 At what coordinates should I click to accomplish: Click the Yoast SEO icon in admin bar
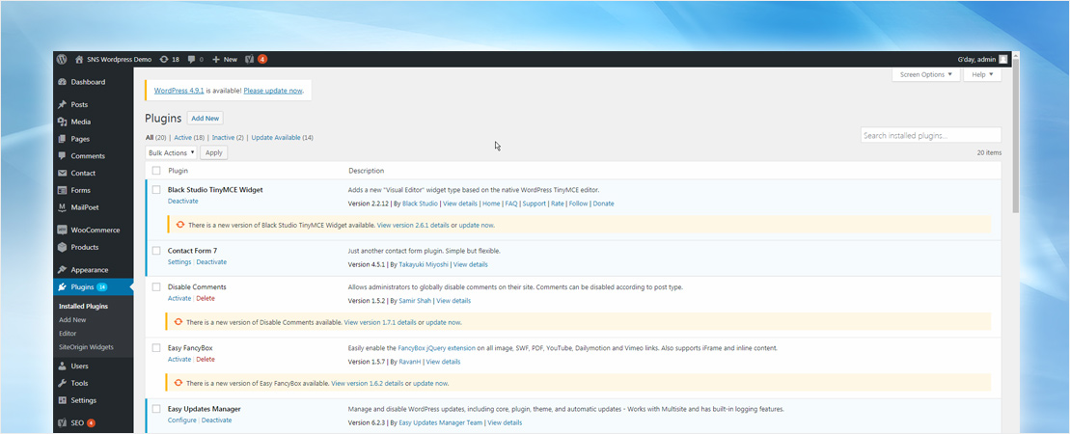249,59
